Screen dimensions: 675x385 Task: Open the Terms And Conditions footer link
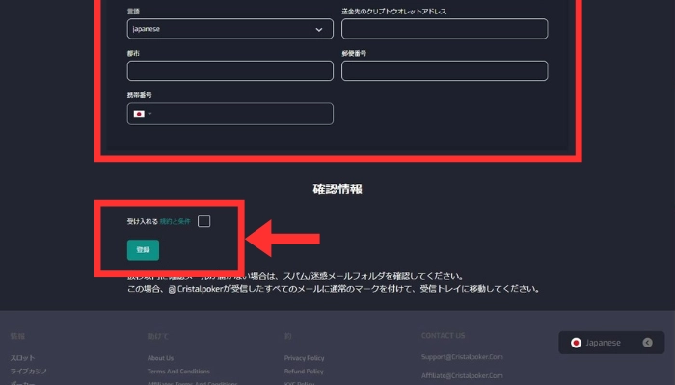(178, 372)
